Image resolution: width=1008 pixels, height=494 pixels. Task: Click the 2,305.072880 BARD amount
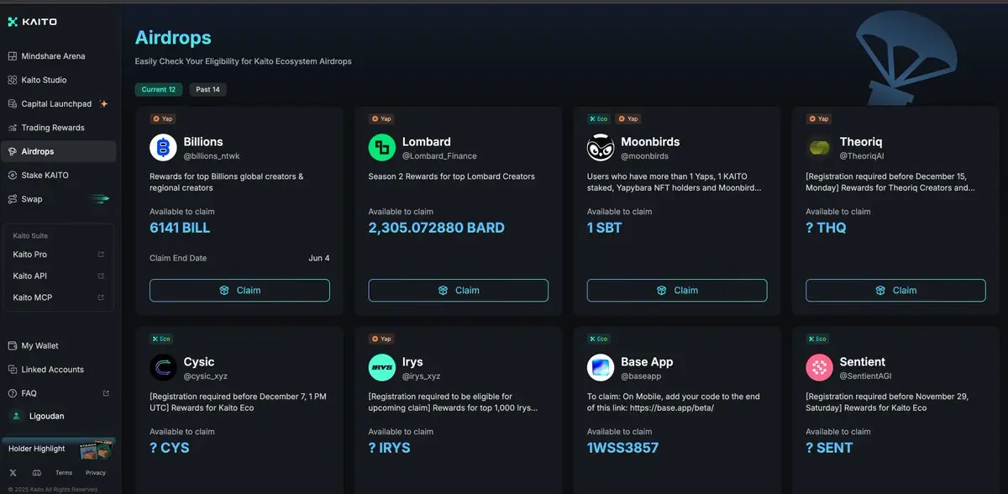(x=437, y=228)
